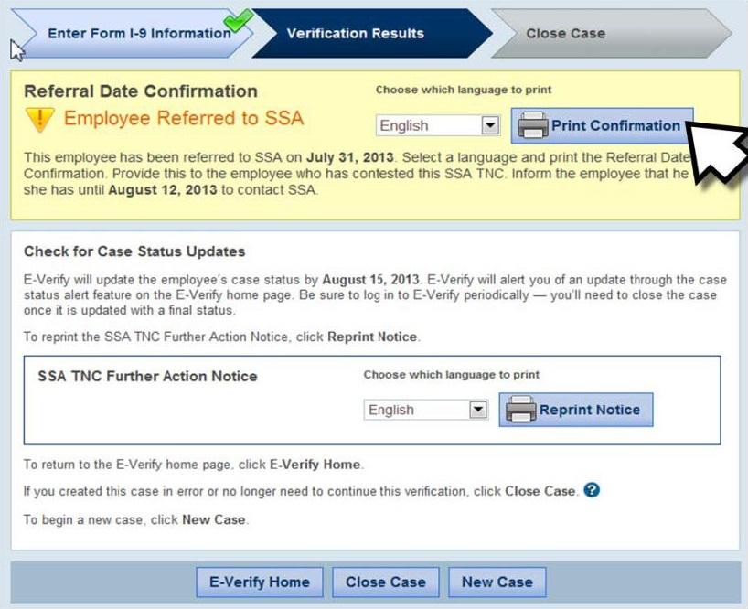The height and width of the screenshot is (609, 748).
Task: Click the bottom Close Case button
Action: pos(386,582)
